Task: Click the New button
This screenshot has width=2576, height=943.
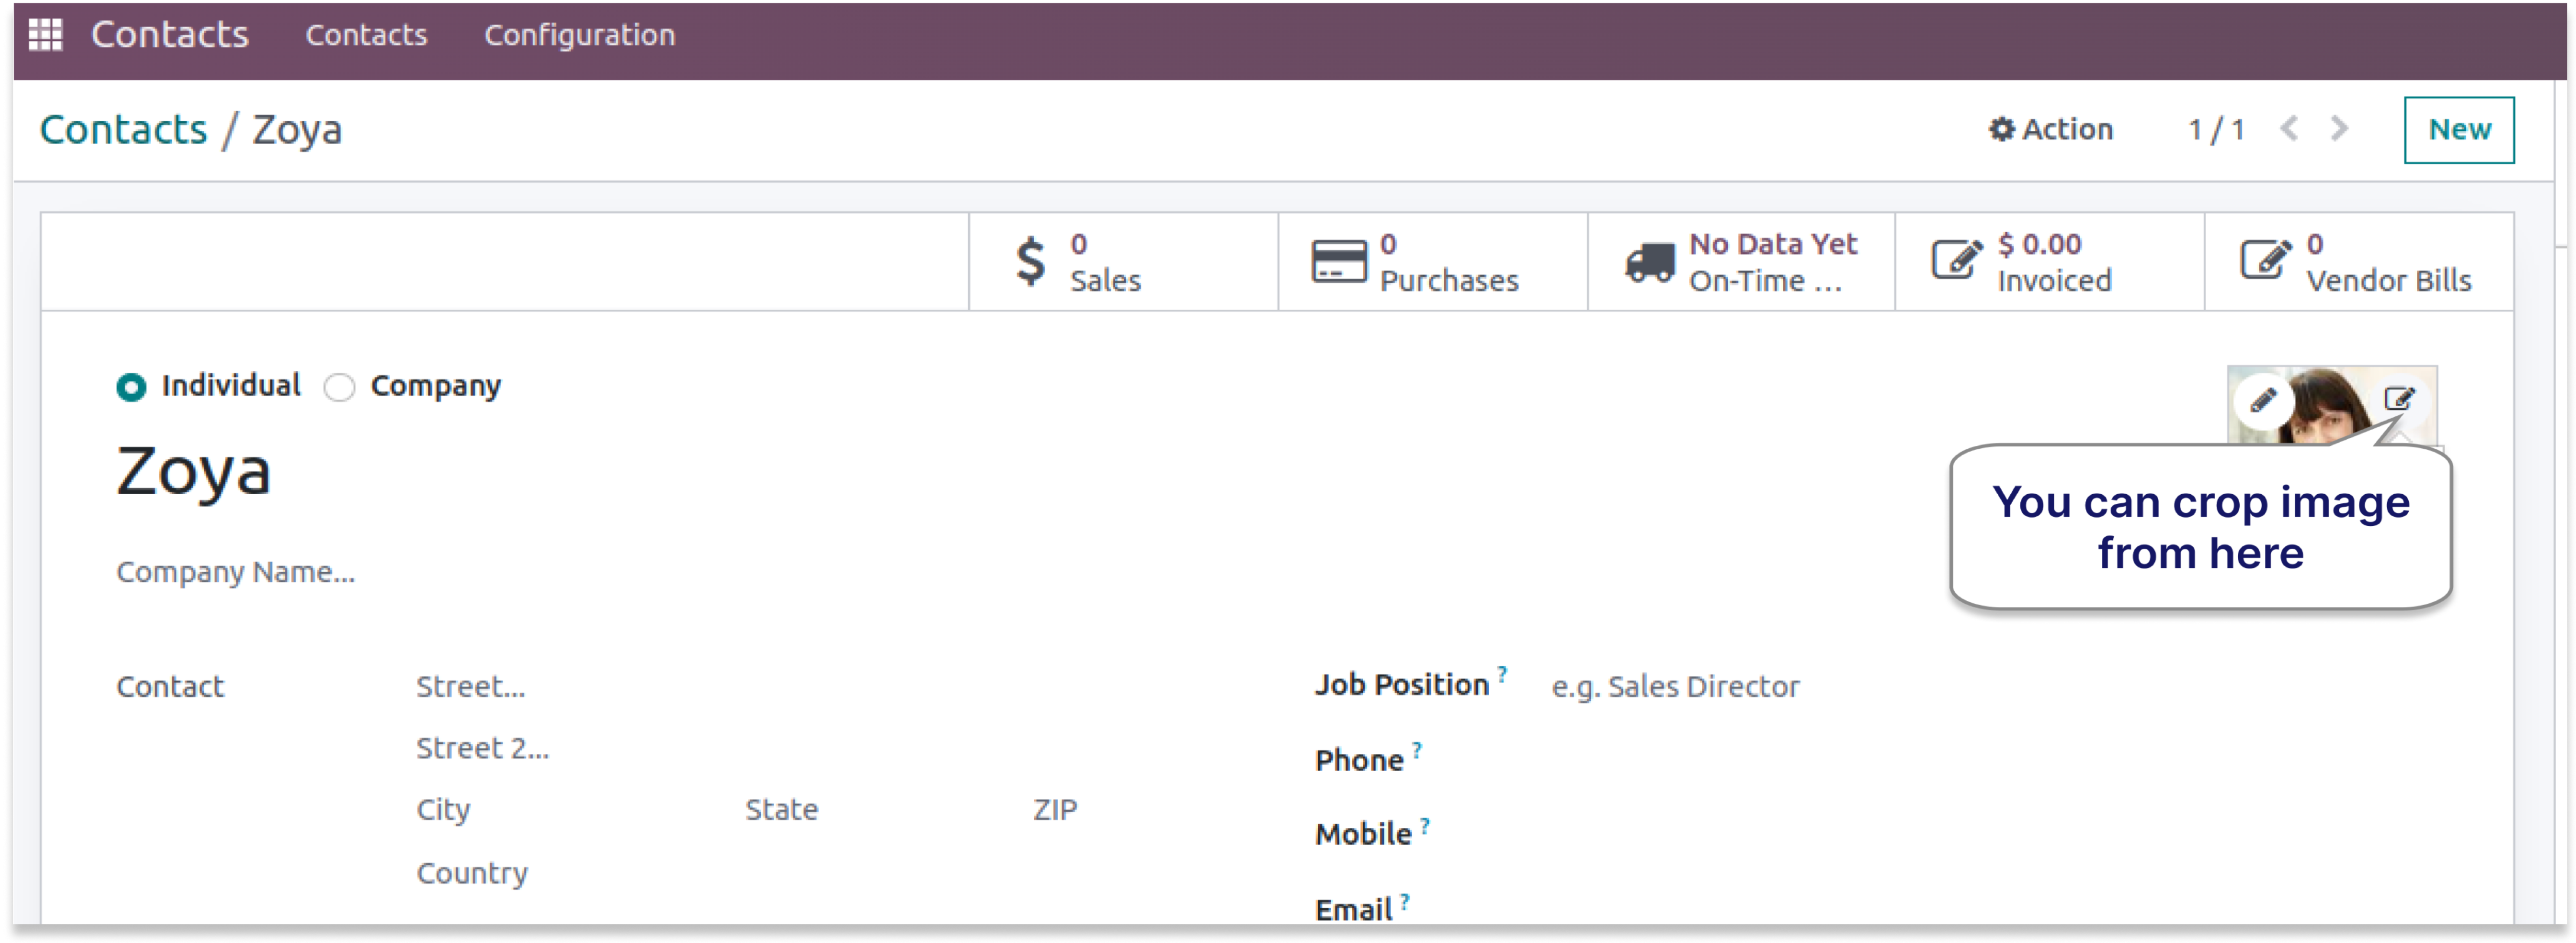Action: tap(2458, 129)
